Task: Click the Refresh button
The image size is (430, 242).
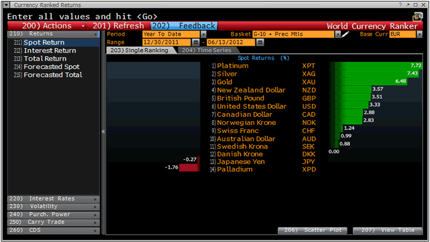Action: pyautogui.click(x=118, y=26)
